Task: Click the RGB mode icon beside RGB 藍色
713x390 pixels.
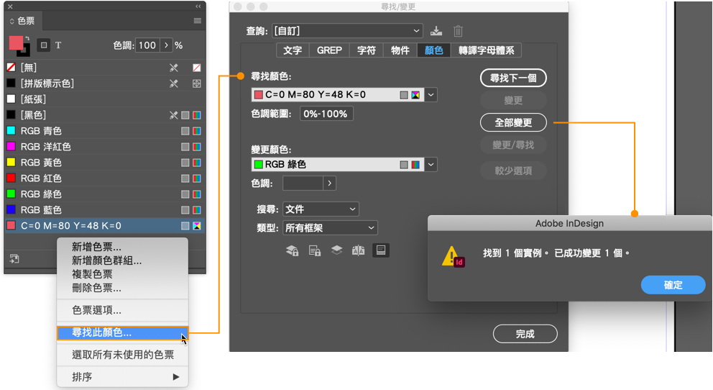Action: coord(197,210)
